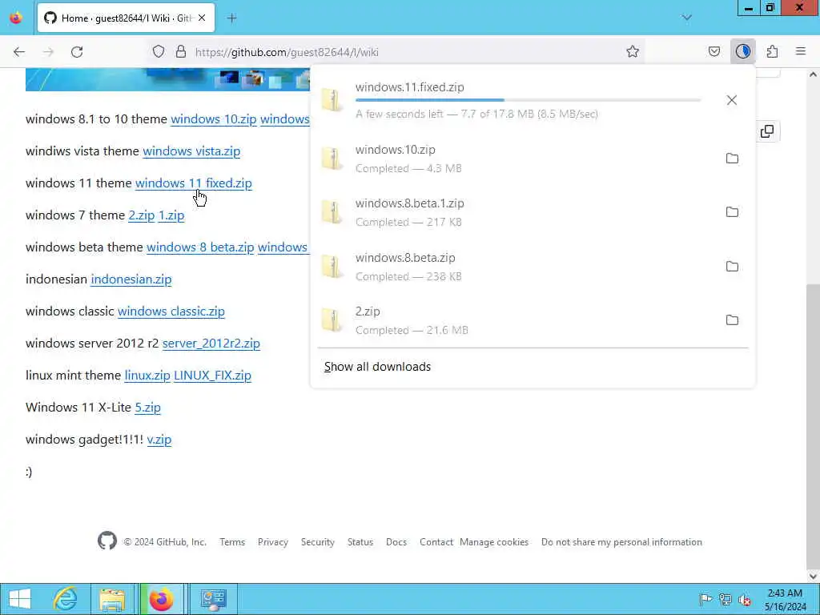820x615 pixels.
Task: Open the Windows Start button
Action: tap(20, 599)
